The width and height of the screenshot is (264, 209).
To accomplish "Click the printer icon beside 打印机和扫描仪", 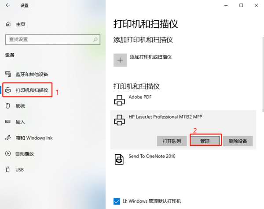I will tap(8, 90).
